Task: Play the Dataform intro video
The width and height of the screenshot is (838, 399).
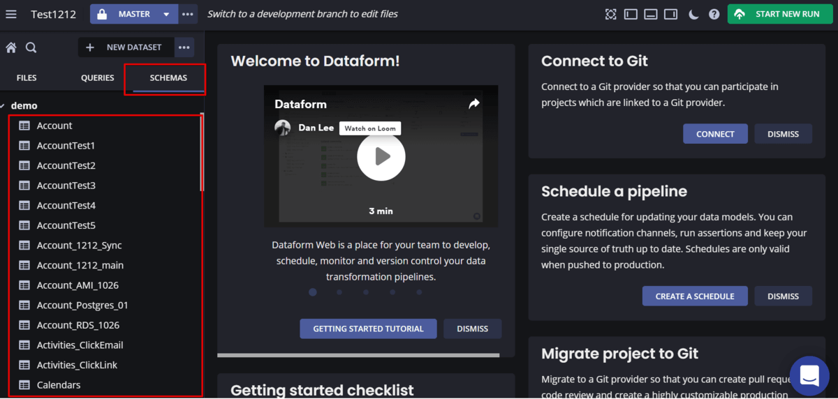Action: [381, 157]
